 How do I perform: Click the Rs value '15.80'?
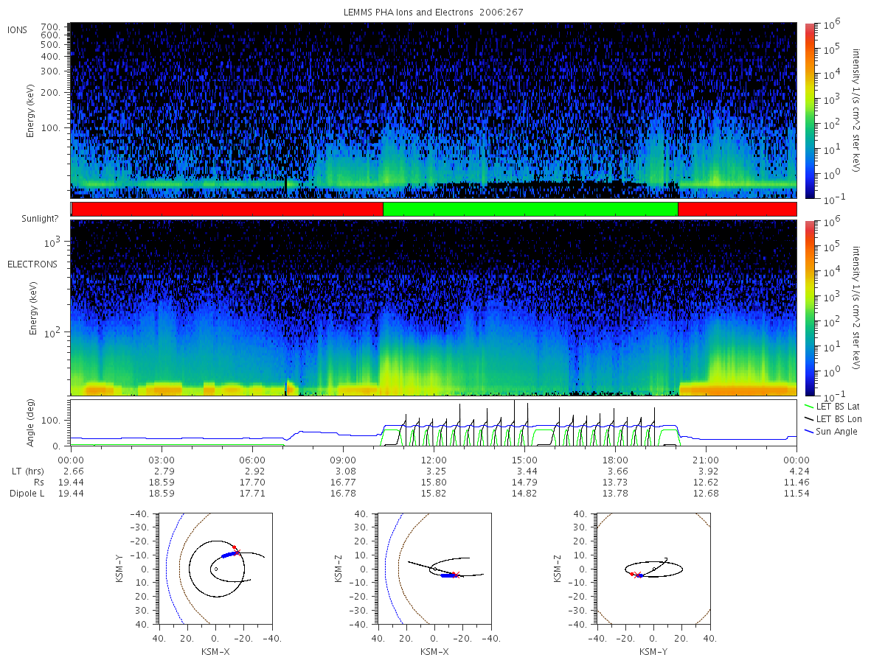click(x=434, y=482)
